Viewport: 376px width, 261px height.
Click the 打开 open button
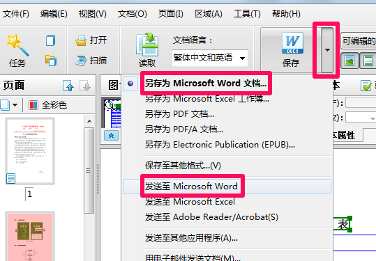(x=91, y=40)
